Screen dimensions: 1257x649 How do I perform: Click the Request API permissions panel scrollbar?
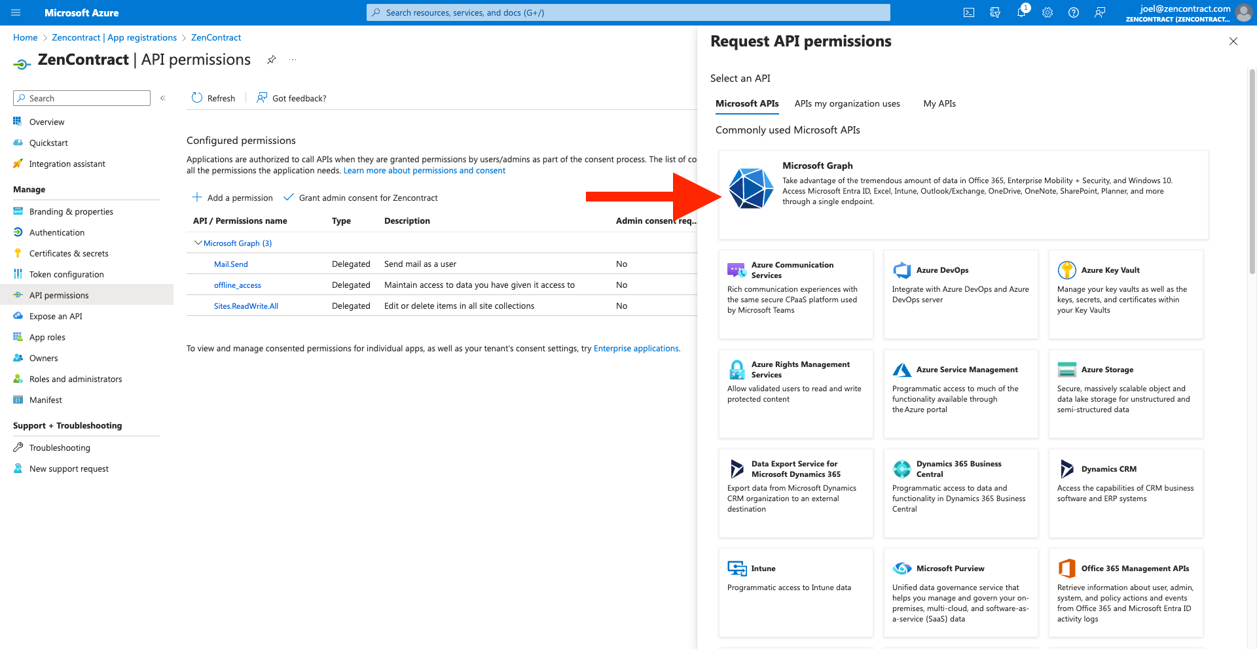pos(1252,170)
